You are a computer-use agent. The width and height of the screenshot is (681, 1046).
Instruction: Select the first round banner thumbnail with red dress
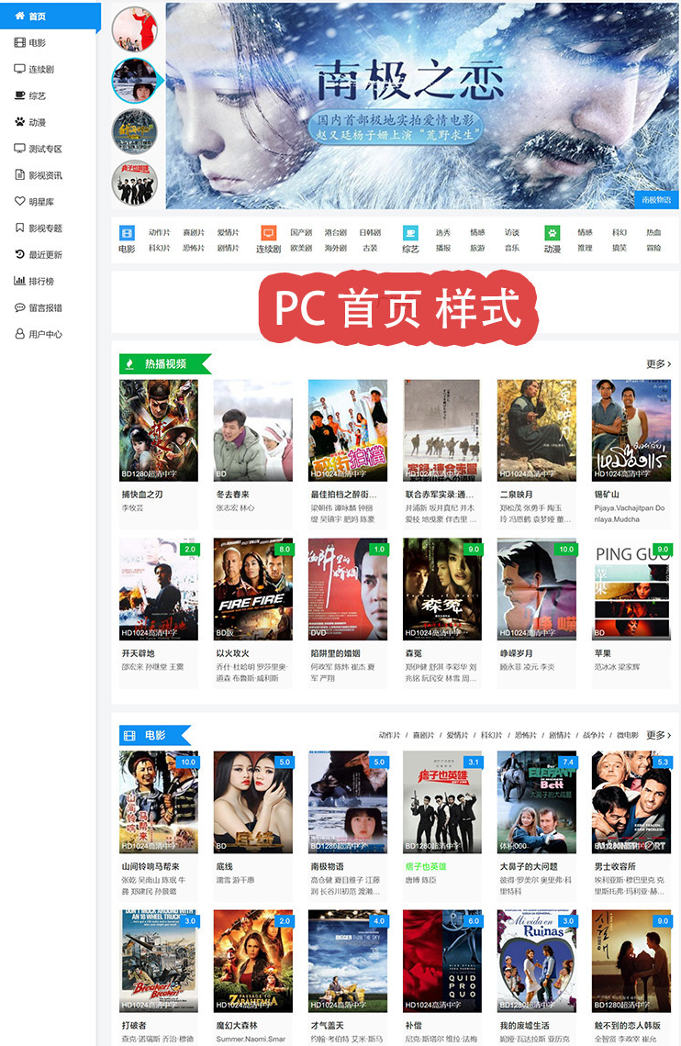point(135,29)
